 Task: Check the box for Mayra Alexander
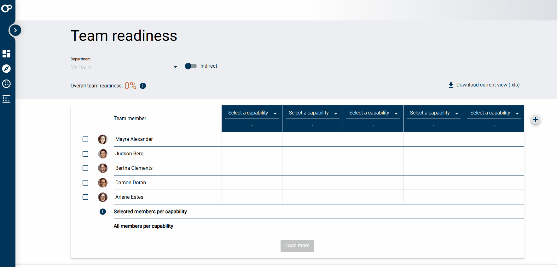coord(85,139)
